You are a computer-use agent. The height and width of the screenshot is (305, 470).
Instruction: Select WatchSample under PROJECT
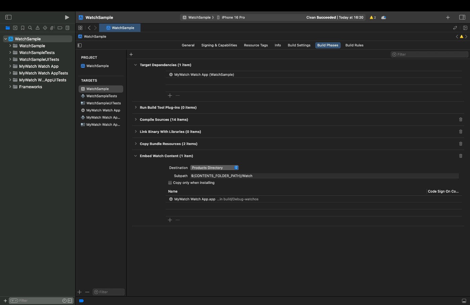pyautogui.click(x=98, y=66)
